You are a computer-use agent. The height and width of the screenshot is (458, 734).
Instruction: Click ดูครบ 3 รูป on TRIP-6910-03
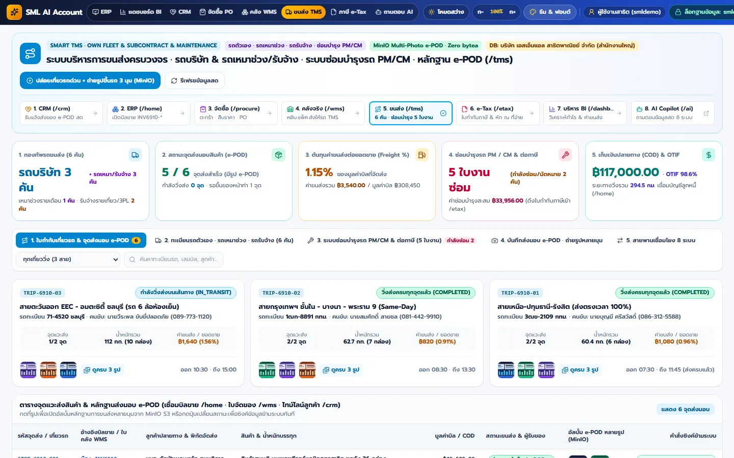[102, 370]
